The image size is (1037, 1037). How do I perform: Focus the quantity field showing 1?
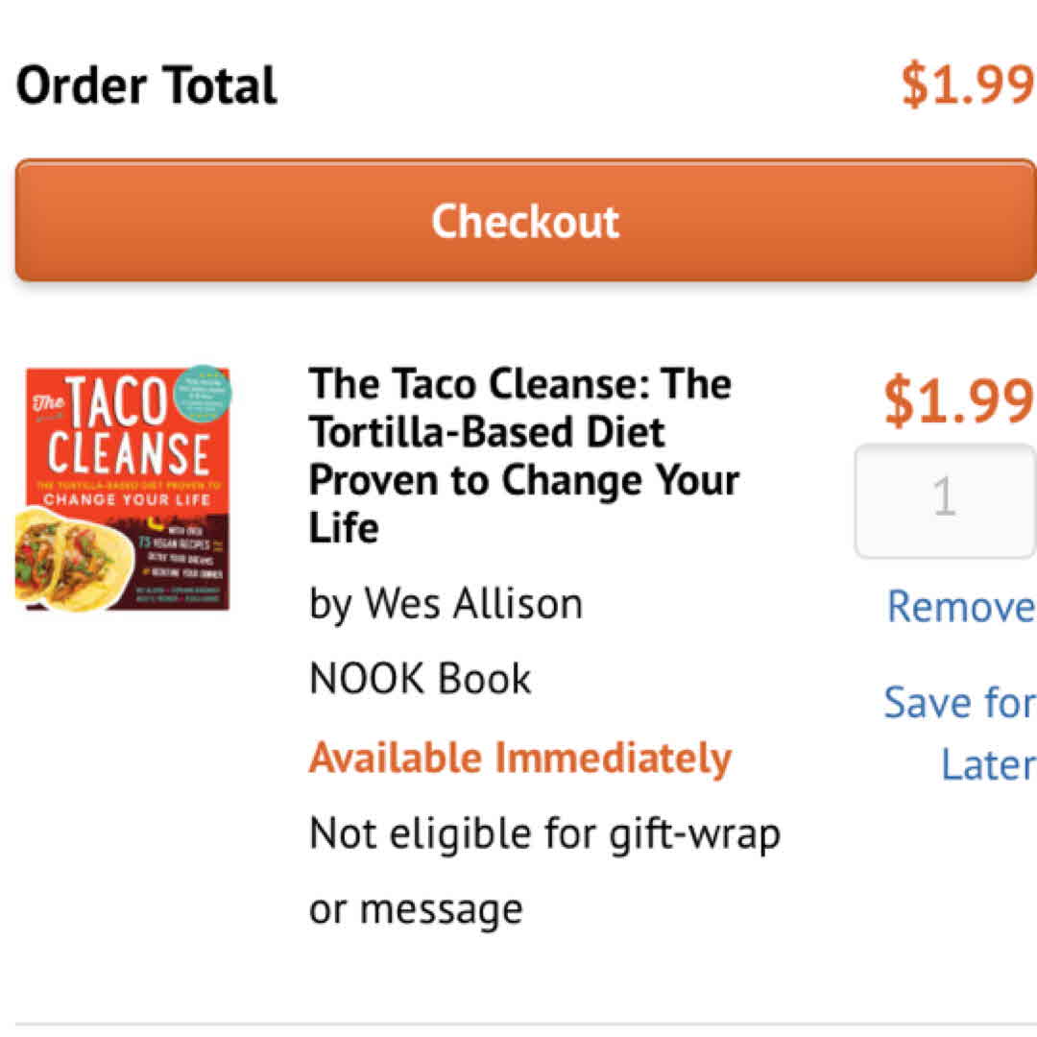coord(944,499)
